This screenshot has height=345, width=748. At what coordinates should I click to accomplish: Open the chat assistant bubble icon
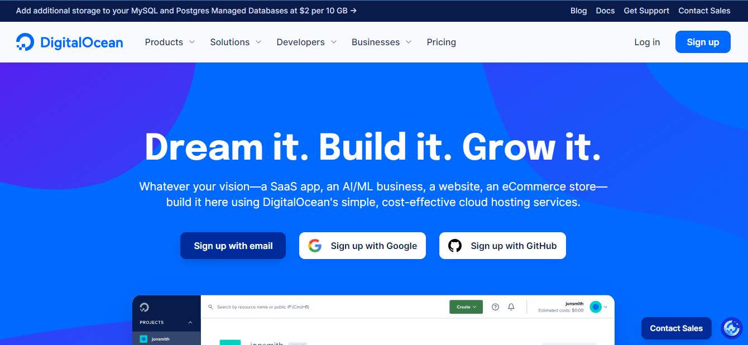[731, 328]
